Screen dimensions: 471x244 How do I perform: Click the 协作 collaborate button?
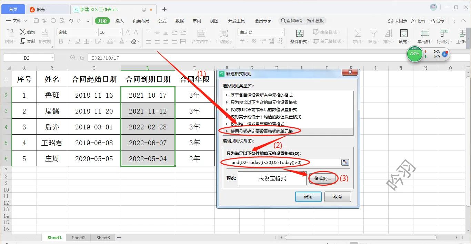[x=419, y=21]
